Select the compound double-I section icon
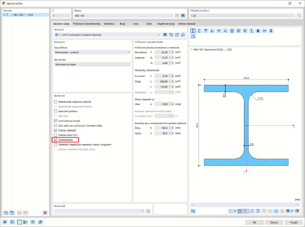Viewport: 305px width, 227px height. click(193, 36)
